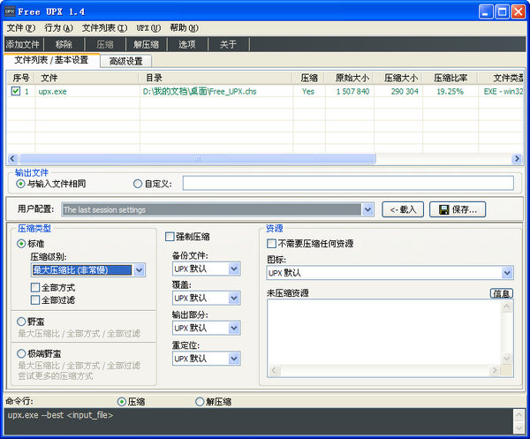This screenshot has width=530, height=439.
Task: Click the 保存... button
Action: click(x=458, y=209)
